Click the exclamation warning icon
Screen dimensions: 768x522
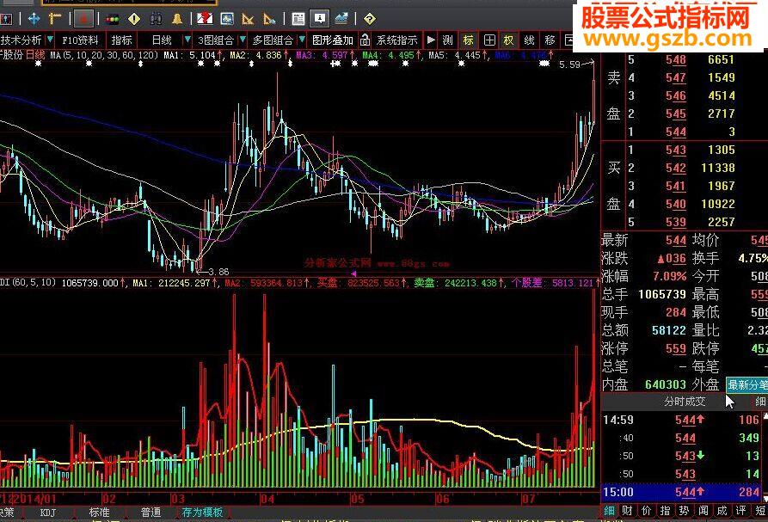134,17
